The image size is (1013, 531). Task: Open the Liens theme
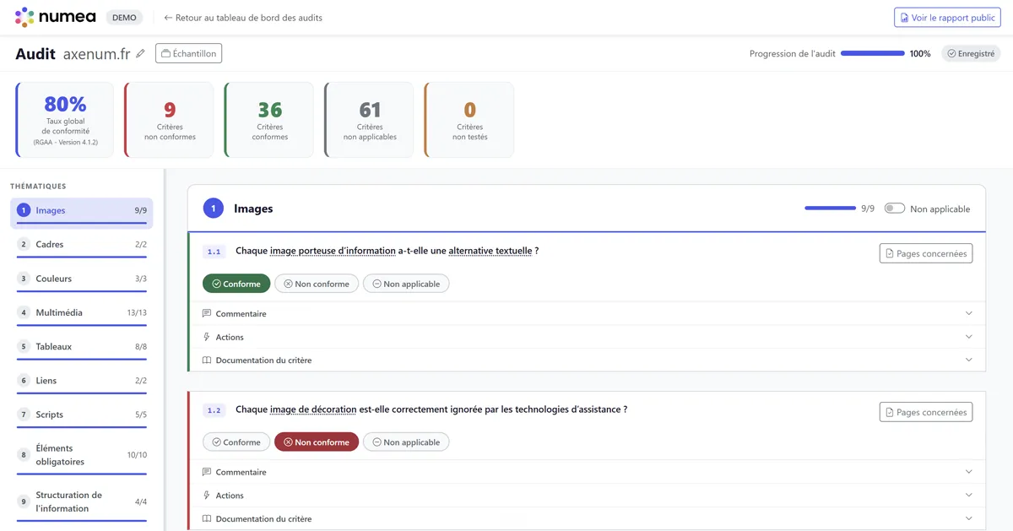[x=82, y=381]
